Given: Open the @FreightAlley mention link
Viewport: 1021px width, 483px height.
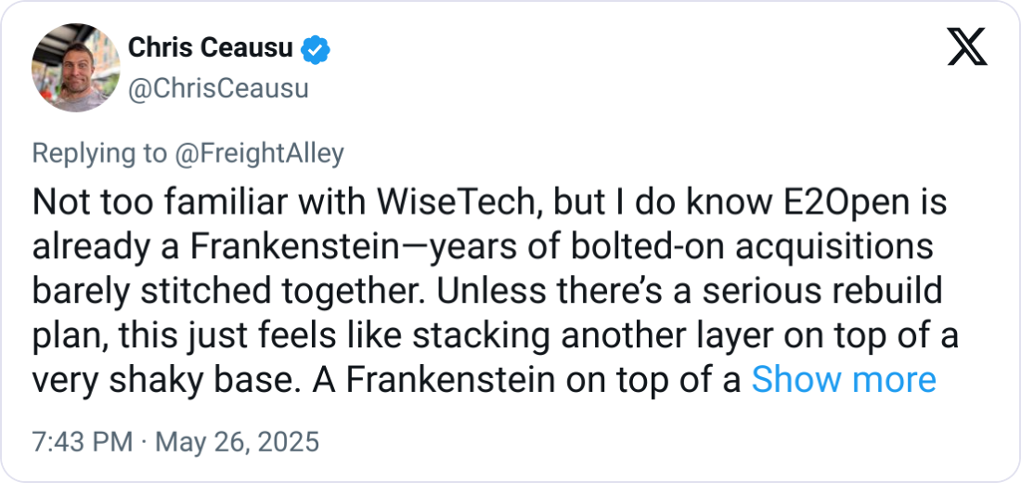Looking at the screenshot, I should [261, 153].
